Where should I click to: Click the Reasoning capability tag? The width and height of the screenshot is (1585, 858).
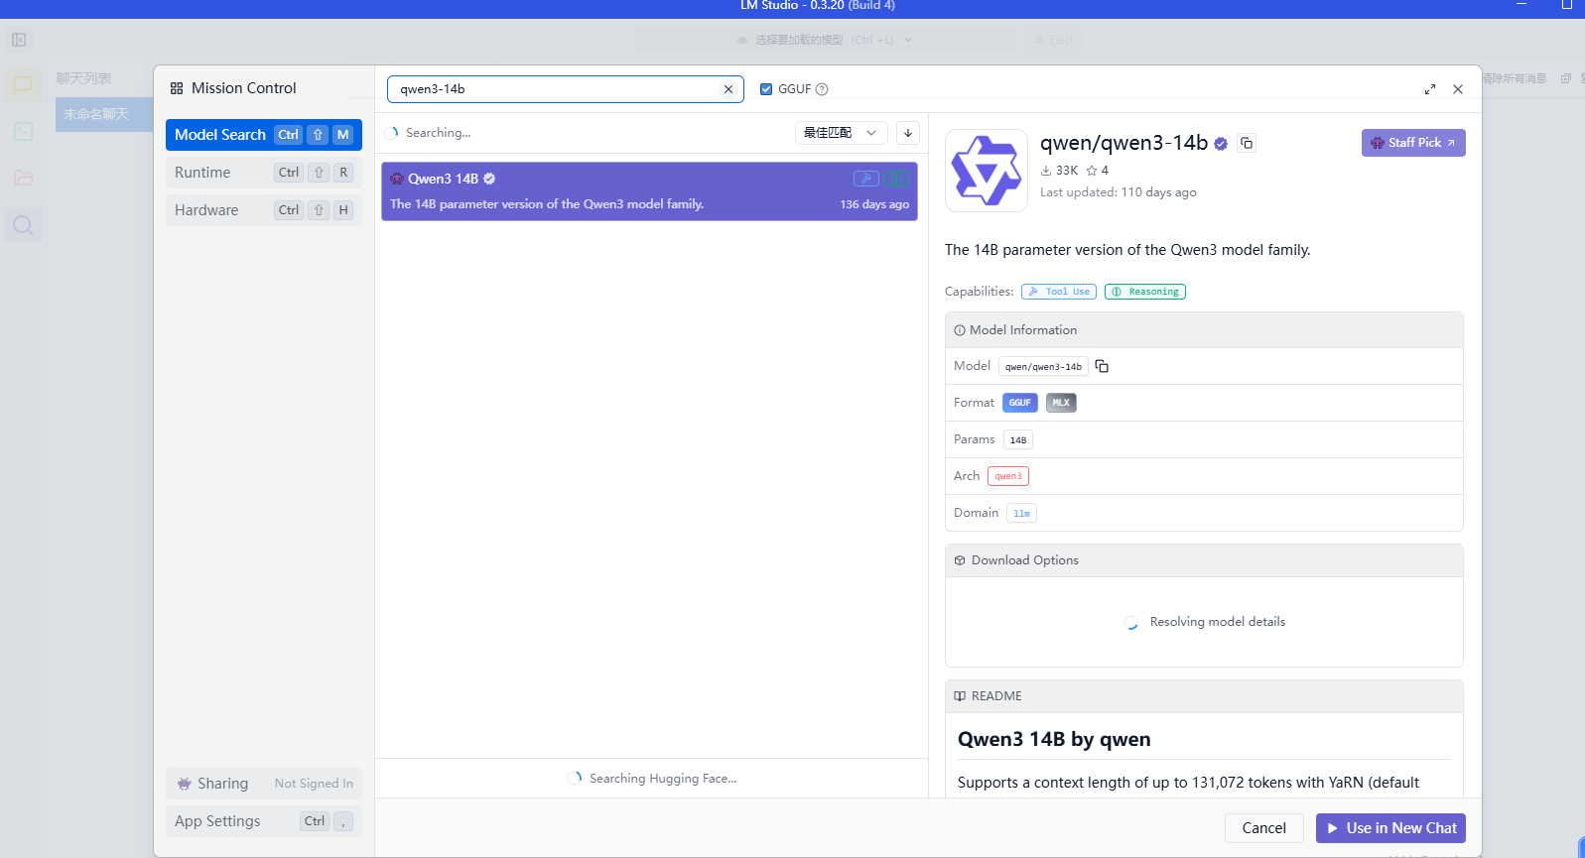coord(1145,292)
